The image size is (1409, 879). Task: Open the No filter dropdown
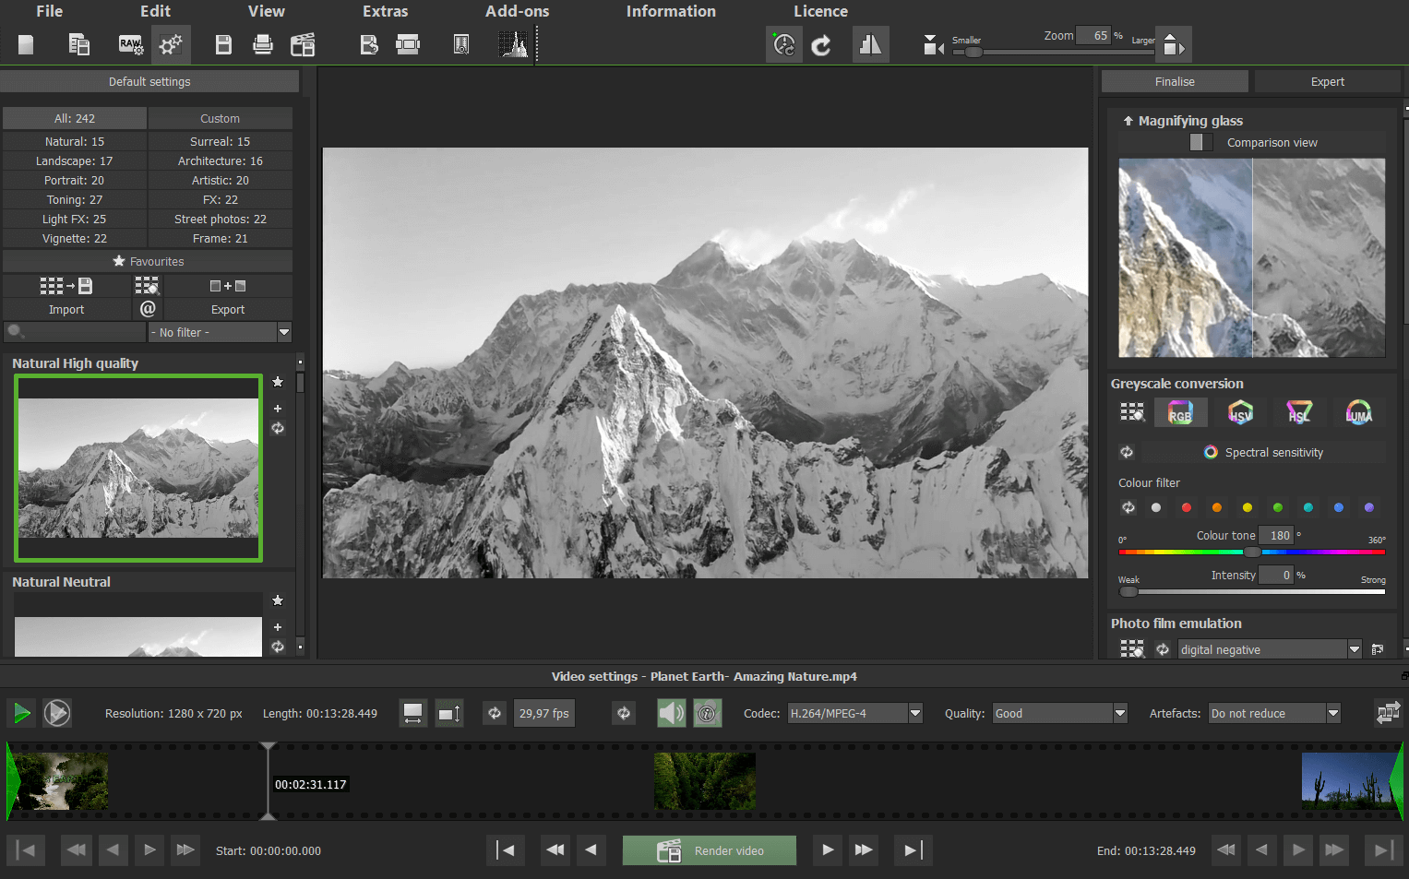point(221,332)
